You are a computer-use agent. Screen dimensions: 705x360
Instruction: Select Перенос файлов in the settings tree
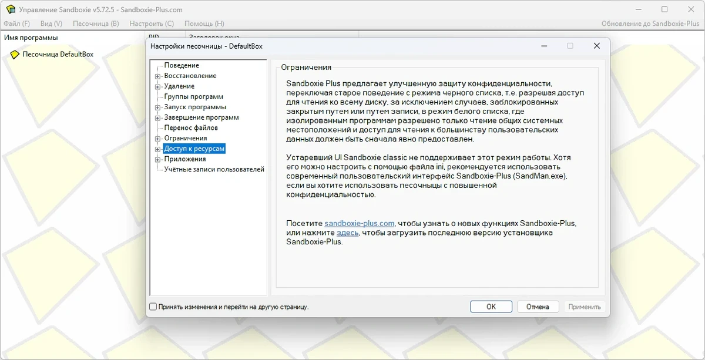coord(191,128)
